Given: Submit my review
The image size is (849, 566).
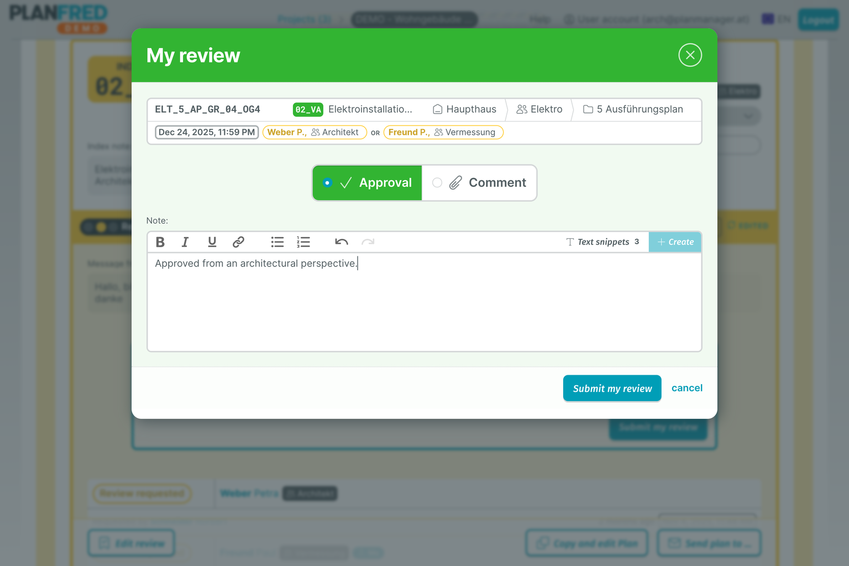Looking at the screenshot, I should tap(612, 388).
